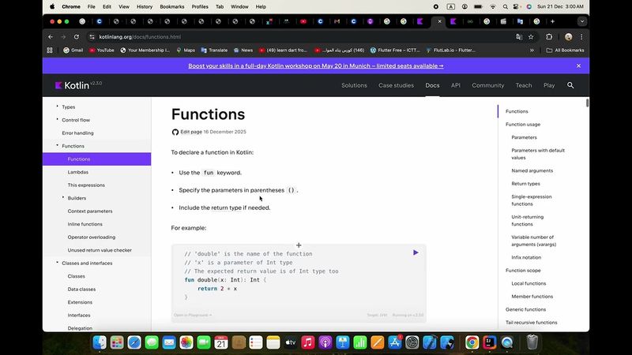The height and width of the screenshot is (355, 632).
Task: Expand the Builders tree item
Action: tap(63, 198)
